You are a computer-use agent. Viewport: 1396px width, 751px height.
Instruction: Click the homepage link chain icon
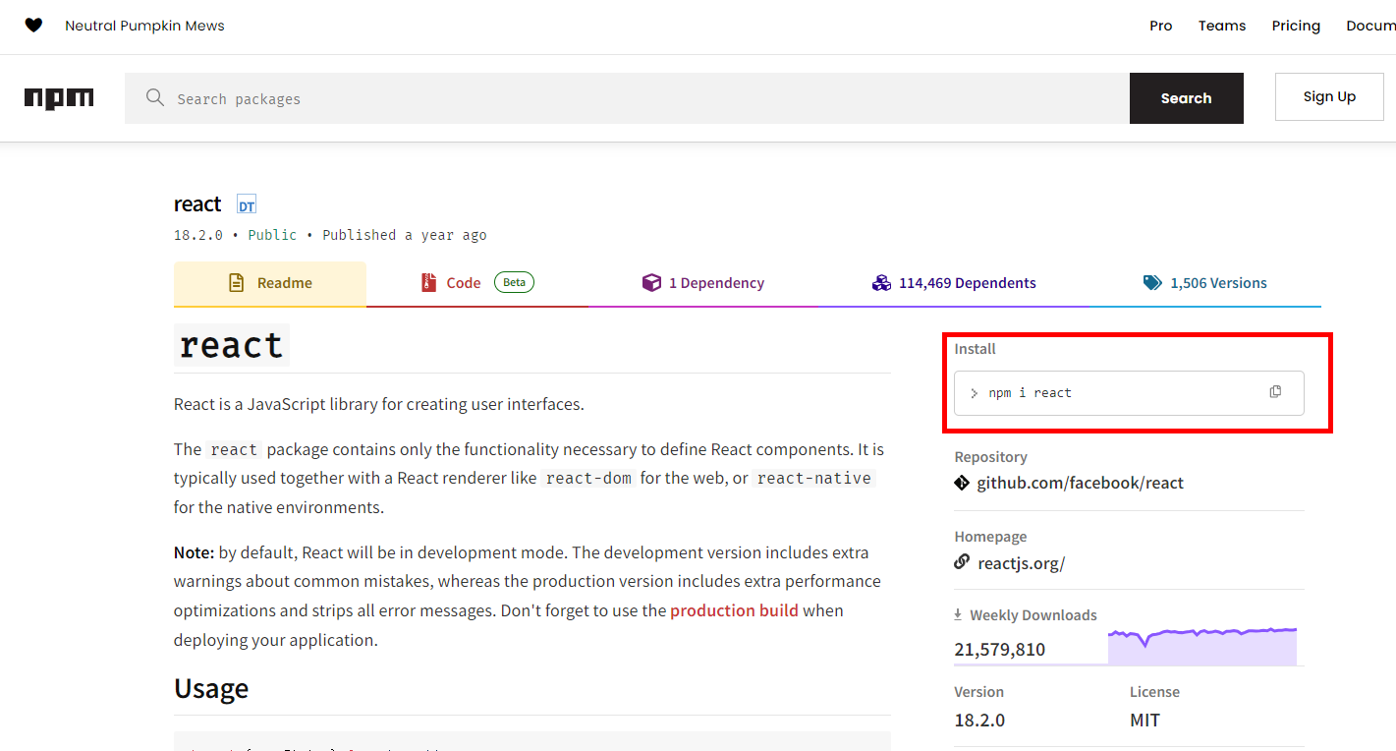(962, 562)
